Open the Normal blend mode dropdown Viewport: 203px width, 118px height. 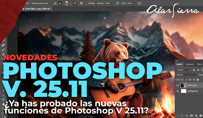(187, 75)
